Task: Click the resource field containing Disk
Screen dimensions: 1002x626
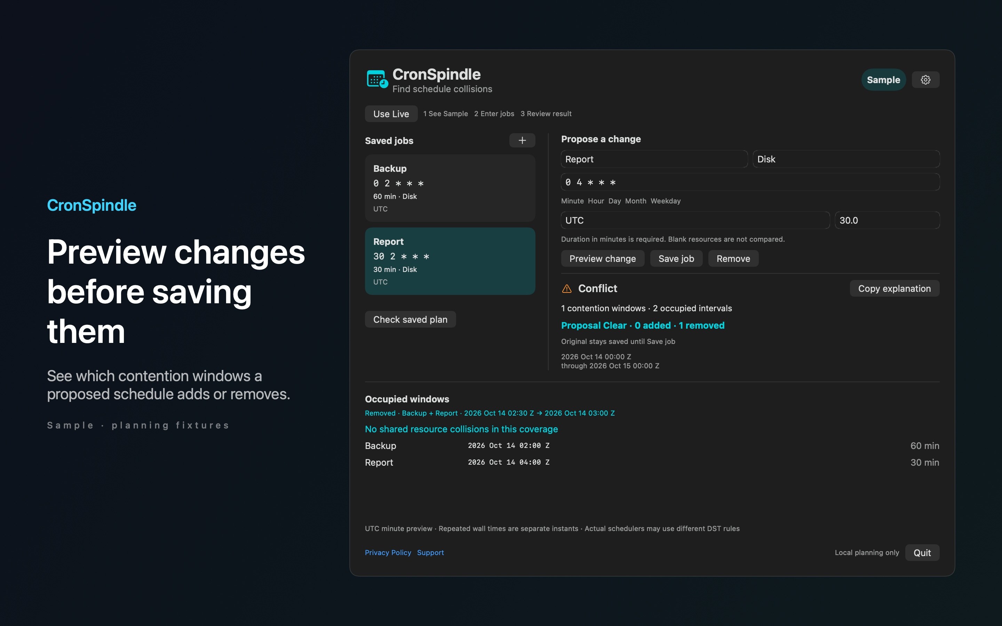Action: coord(846,159)
